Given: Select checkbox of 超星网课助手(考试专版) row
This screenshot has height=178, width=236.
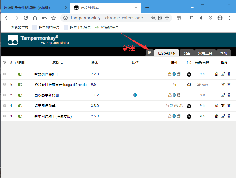Looking at the screenshot, I should (4, 116).
